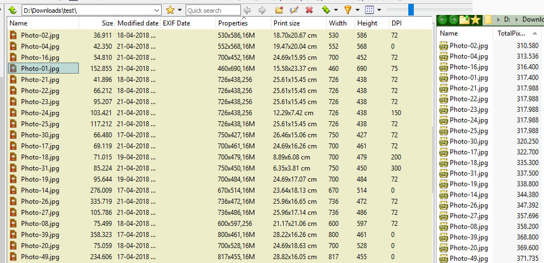544x263 pixels.
Task: Open the path dropdown for D:\Downloads\test\
Action: pos(157,11)
